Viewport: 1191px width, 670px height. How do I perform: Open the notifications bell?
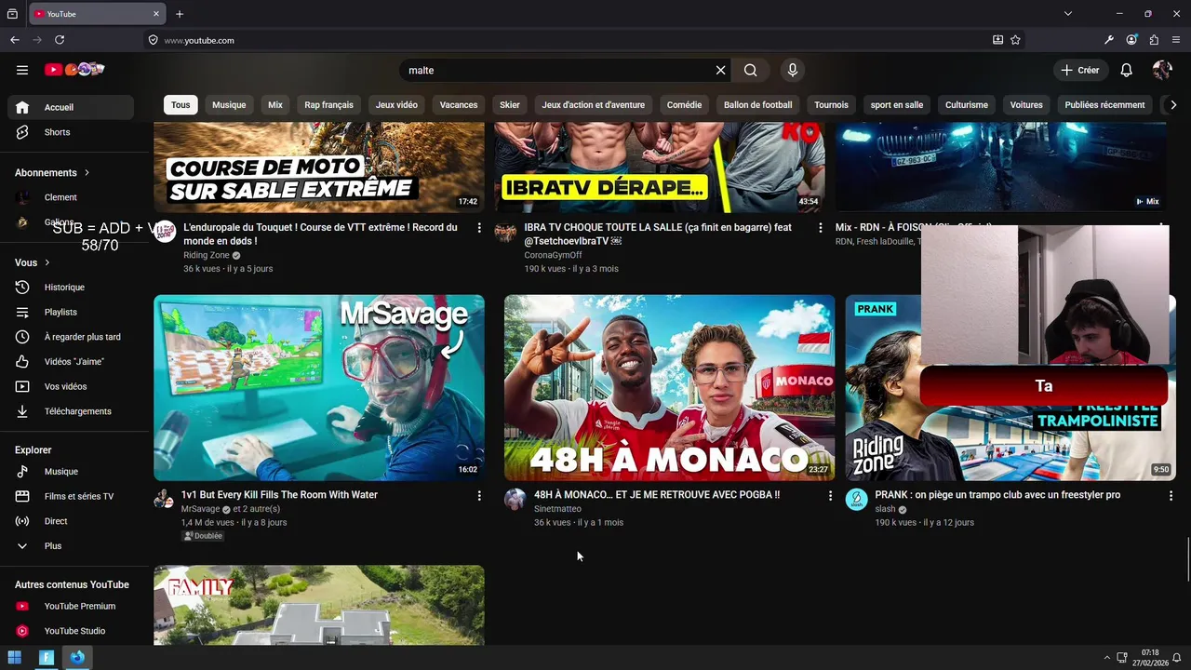click(x=1126, y=70)
